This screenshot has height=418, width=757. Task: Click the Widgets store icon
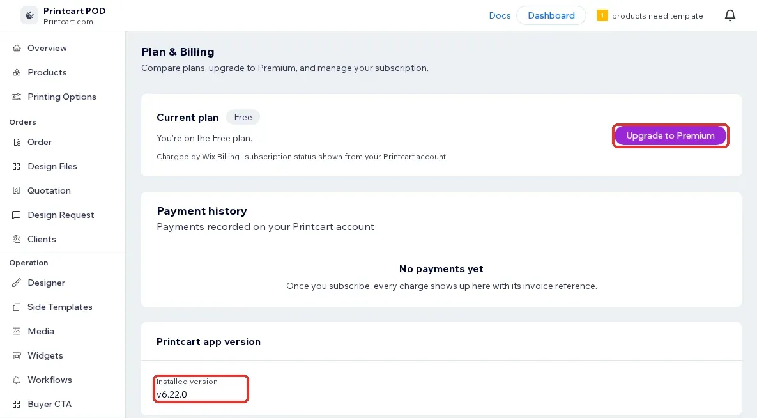(x=17, y=355)
